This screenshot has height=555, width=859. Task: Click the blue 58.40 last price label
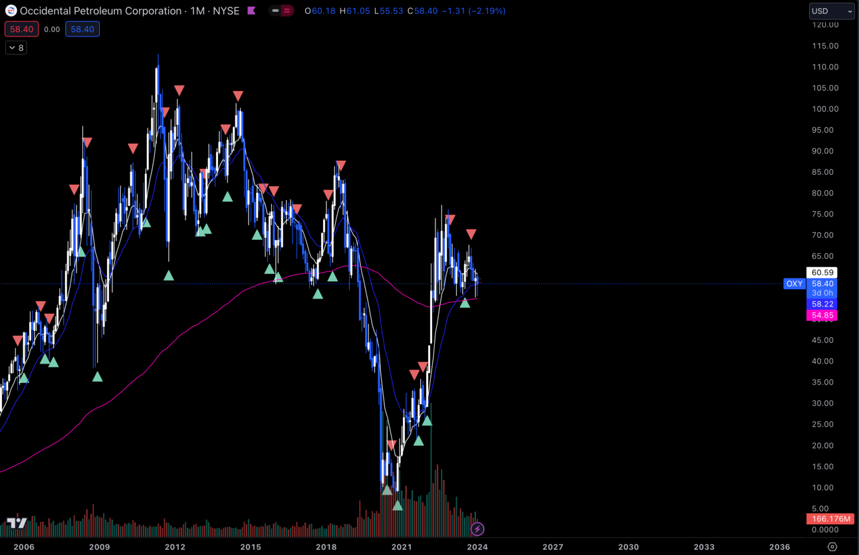[x=822, y=284]
